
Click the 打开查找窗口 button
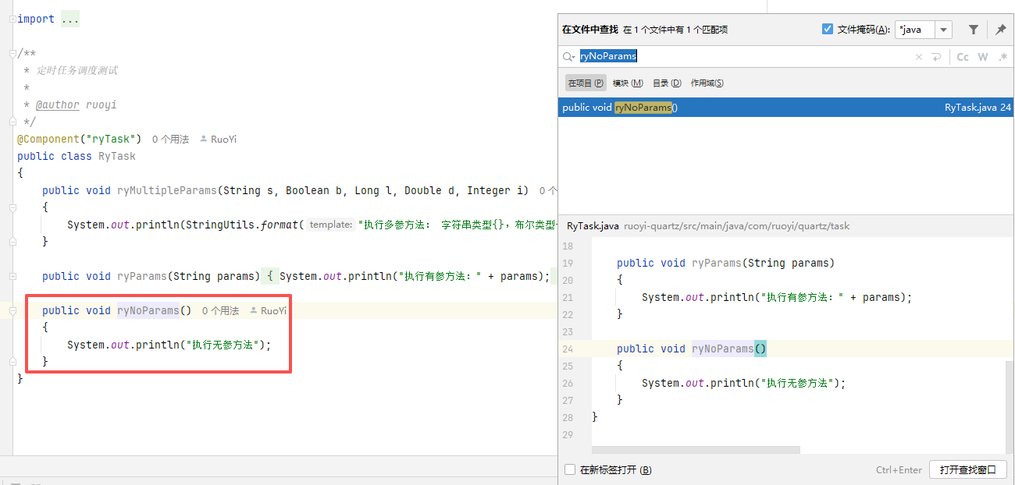point(967,469)
